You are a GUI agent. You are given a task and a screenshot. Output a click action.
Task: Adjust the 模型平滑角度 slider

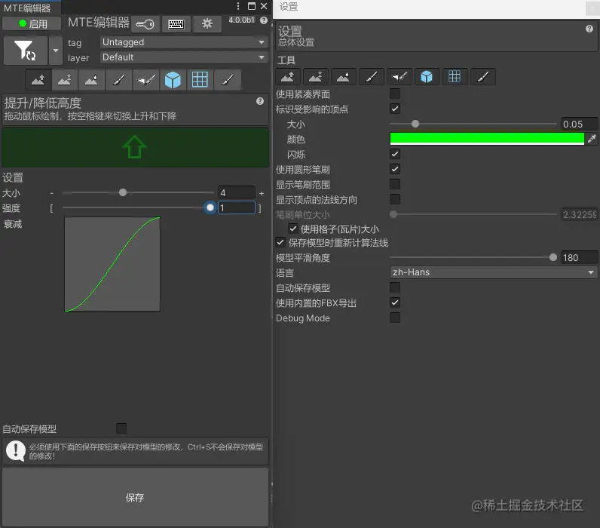(473, 257)
